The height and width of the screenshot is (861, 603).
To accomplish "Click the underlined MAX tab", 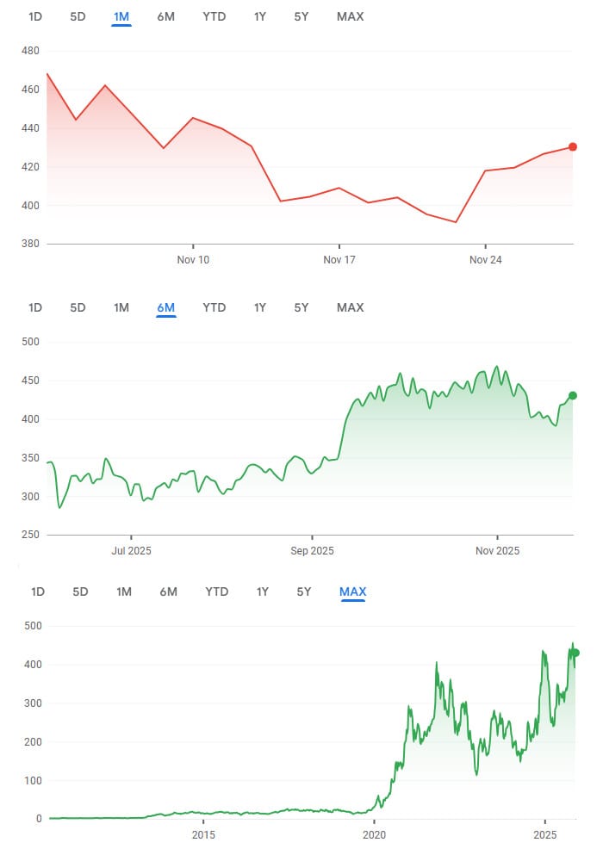I will coord(353,592).
